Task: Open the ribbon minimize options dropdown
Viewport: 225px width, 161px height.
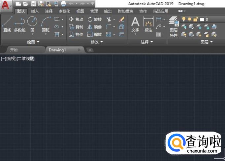Action: pos(185,11)
